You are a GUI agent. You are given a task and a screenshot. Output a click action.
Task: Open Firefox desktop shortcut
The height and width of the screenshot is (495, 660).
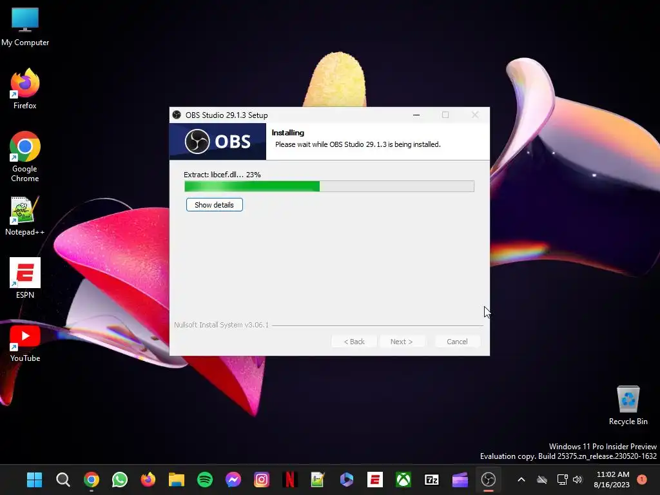(25, 89)
